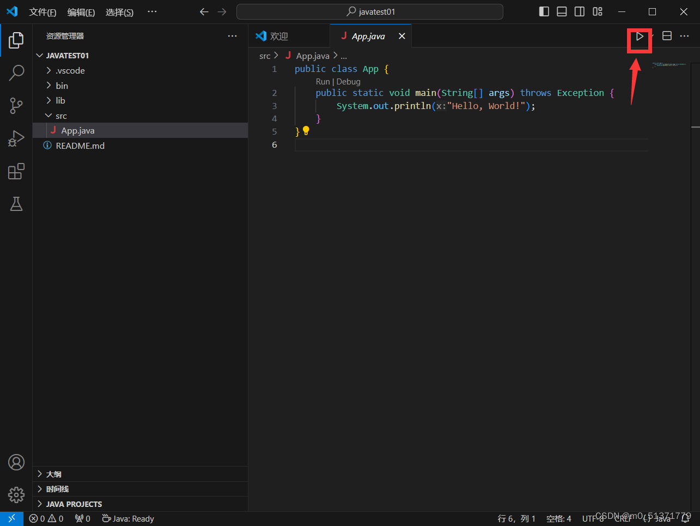Open the Run and Debug view
700x526 pixels.
(x=16, y=138)
